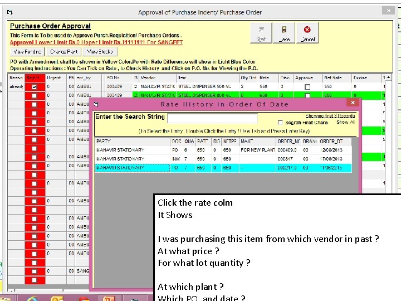Click the Approve column header
Image resolution: width=401 pixels, height=301 pixels.
(307, 77)
